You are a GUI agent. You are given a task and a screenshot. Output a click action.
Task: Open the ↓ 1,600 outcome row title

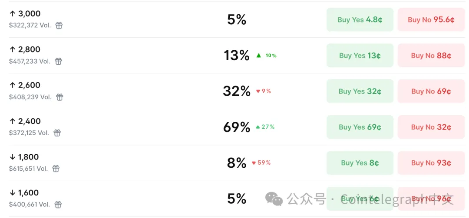[24, 193]
